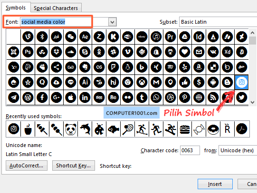Pick recently used coffee cup symbol

pos(28,129)
